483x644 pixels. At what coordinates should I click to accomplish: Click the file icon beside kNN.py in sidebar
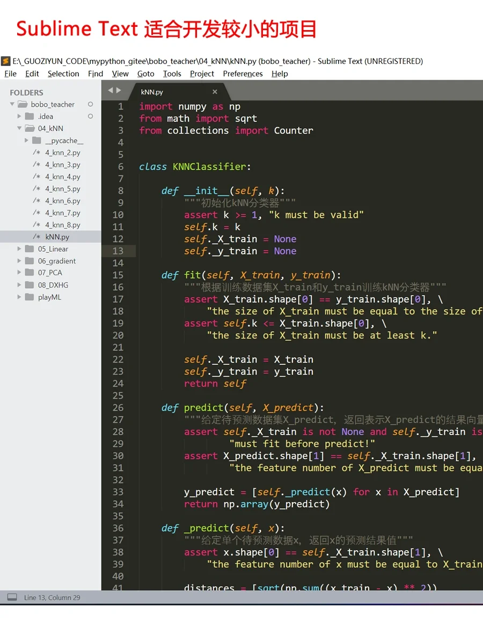(x=36, y=237)
